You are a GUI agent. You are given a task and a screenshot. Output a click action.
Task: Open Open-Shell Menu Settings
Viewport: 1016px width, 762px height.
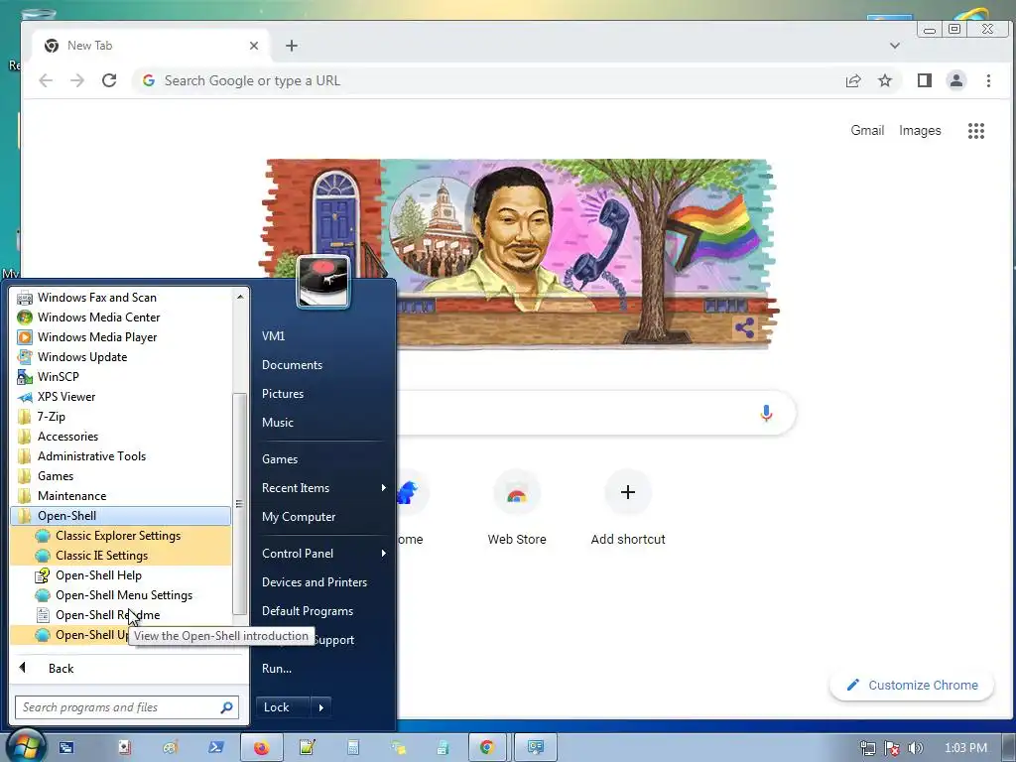[121, 595]
